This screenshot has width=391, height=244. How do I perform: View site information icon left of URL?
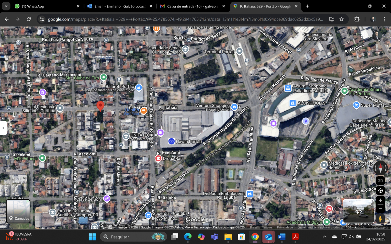point(42,19)
